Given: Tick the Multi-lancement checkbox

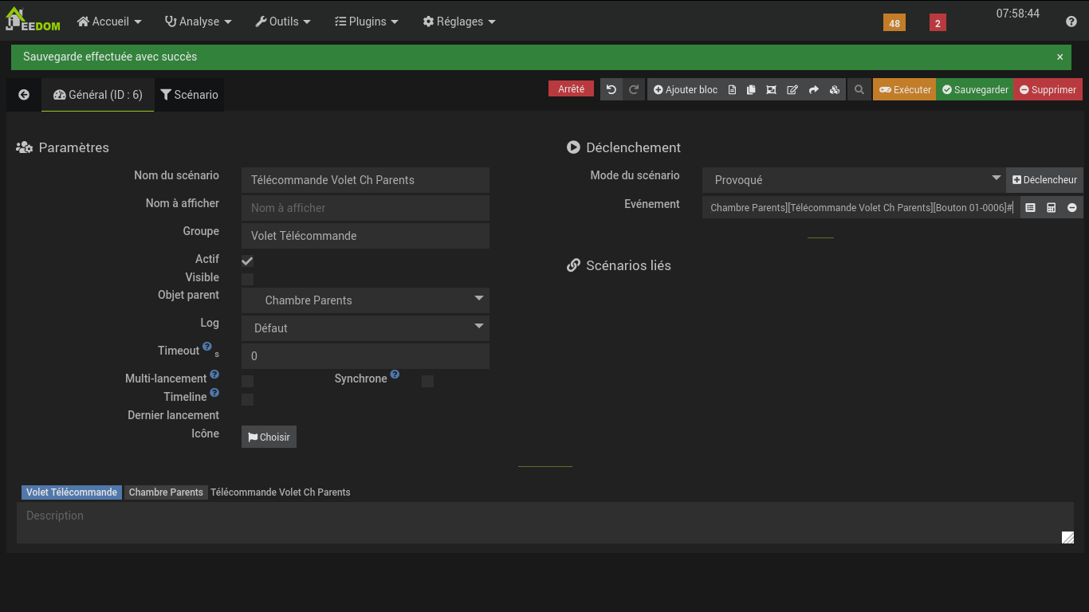Looking at the screenshot, I should pyautogui.click(x=247, y=381).
